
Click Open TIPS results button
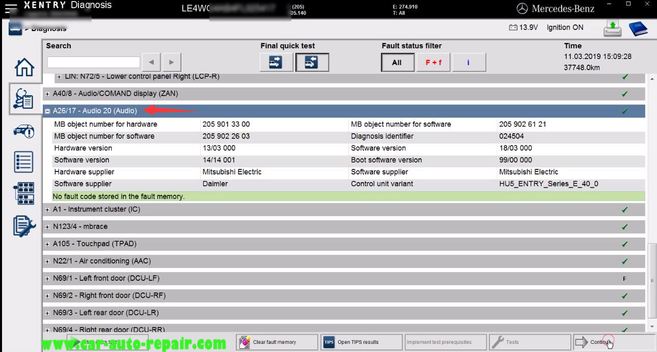pos(362,342)
